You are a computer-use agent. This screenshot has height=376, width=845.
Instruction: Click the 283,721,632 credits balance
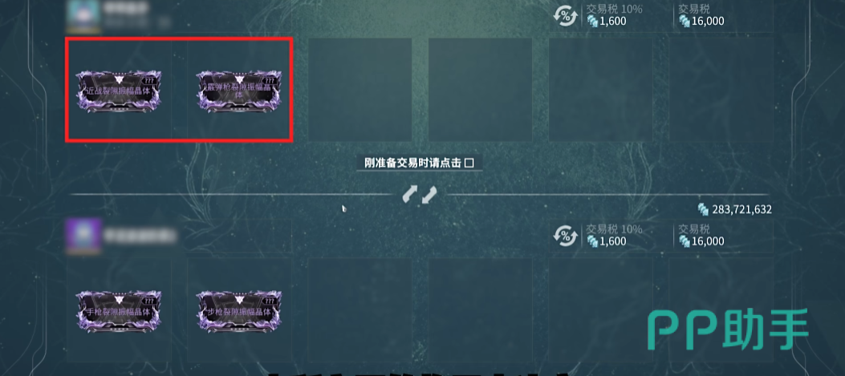[741, 209]
